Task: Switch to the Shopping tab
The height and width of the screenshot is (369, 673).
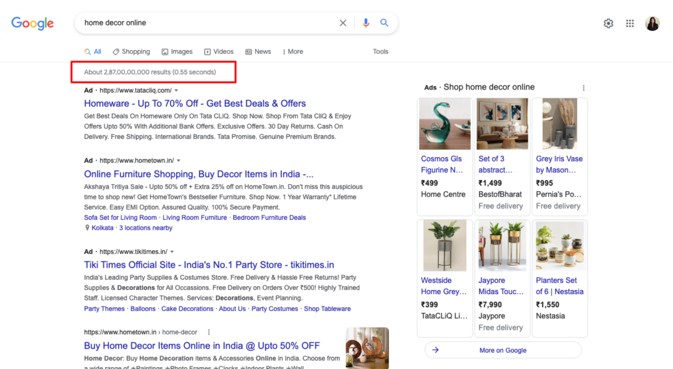Action: click(x=131, y=51)
